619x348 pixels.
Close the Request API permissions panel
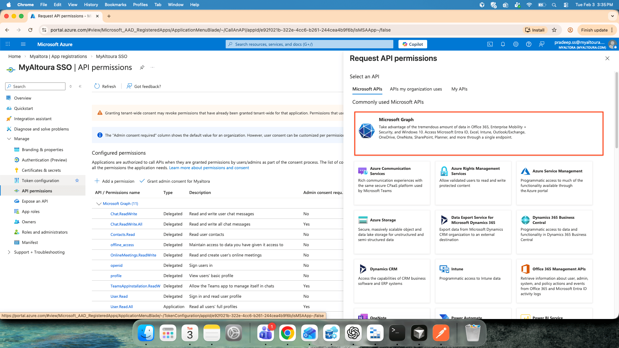click(x=607, y=58)
